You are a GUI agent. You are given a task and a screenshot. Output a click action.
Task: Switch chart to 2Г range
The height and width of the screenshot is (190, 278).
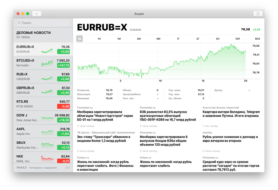(x=198, y=39)
